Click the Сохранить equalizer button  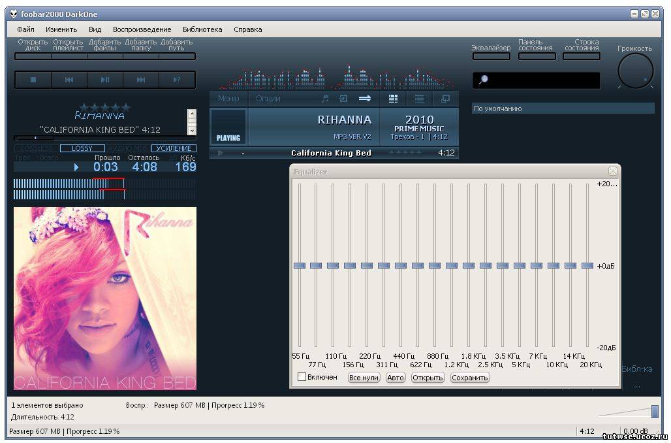click(469, 378)
